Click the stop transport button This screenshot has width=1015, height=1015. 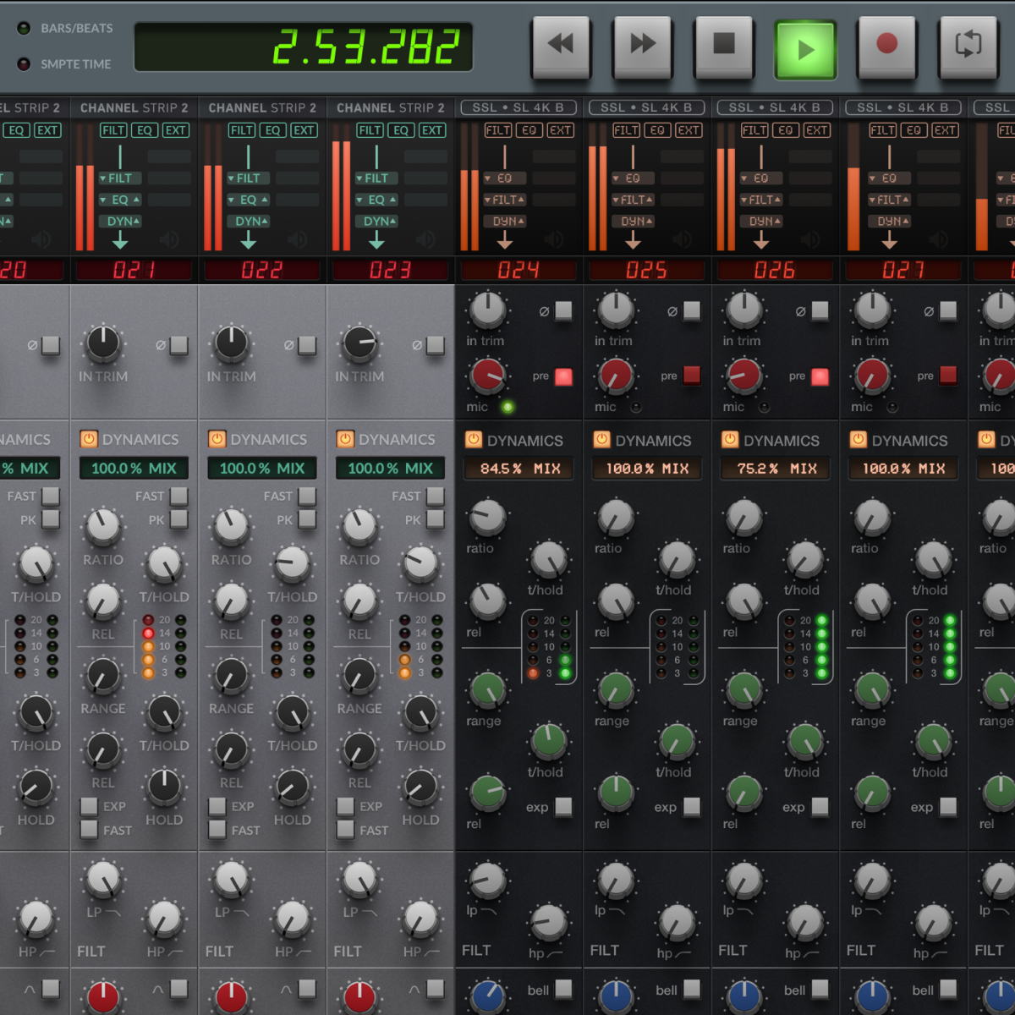click(x=723, y=47)
